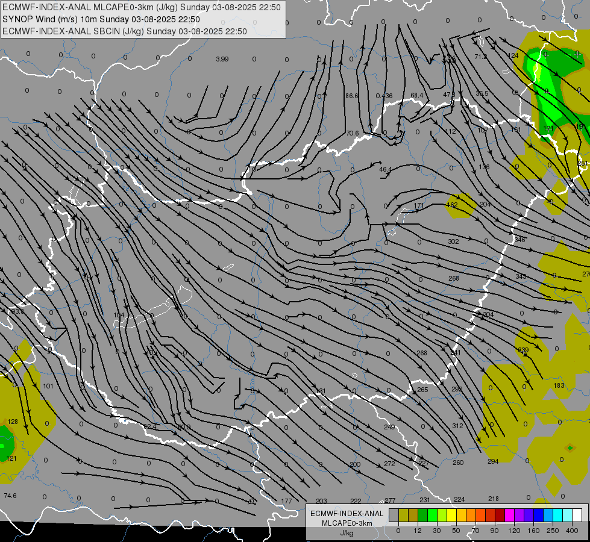Click legend scale label 250
This screenshot has width=590, height=542.
[553, 531]
